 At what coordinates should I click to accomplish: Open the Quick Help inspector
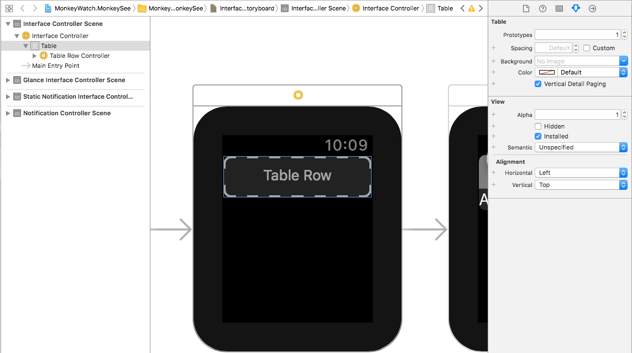tap(542, 8)
